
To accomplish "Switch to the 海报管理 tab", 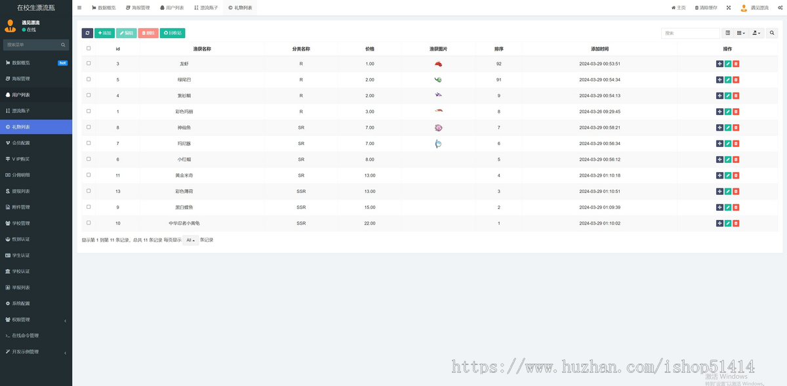I will (x=137, y=8).
